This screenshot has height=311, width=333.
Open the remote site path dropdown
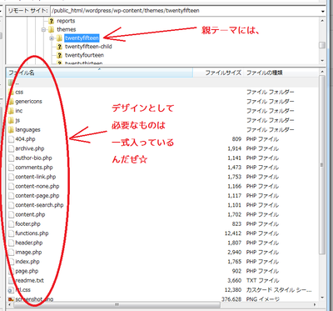click(x=322, y=11)
